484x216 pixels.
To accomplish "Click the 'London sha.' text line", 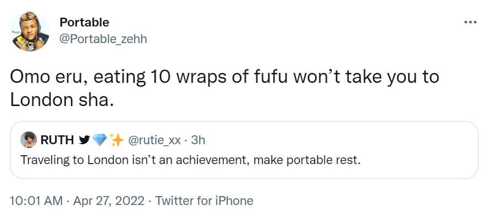I will pyautogui.click(x=61, y=99).
